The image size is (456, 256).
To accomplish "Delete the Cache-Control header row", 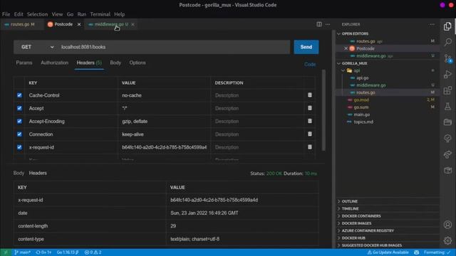I will pos(310,95).
